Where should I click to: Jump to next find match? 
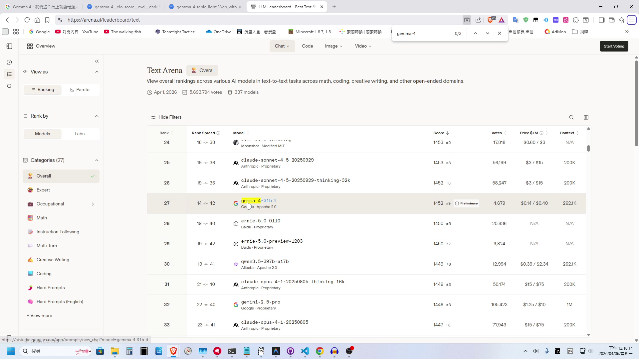click(x=488, y=33)
